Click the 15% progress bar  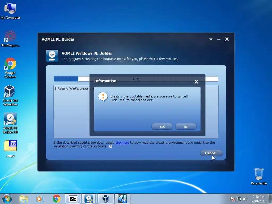tap(136, 79)
